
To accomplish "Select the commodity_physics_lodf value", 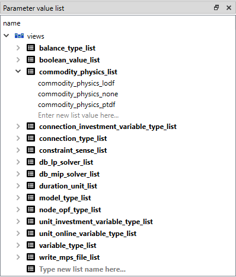I will click(76, 83).
